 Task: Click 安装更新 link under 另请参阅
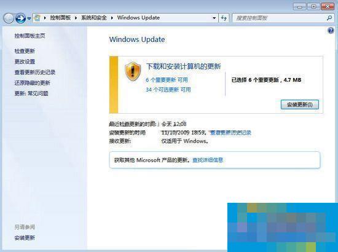25,238
